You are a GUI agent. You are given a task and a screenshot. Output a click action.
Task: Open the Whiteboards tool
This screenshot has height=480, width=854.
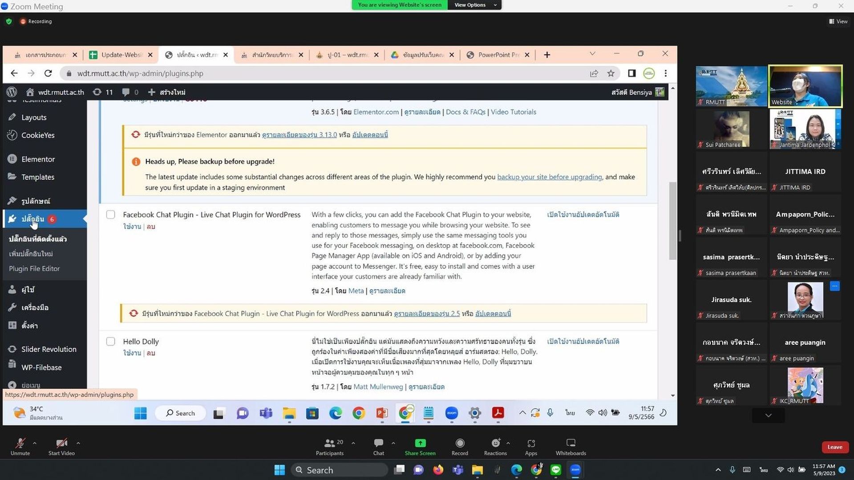pyautogui.click(x=571, y=446)
